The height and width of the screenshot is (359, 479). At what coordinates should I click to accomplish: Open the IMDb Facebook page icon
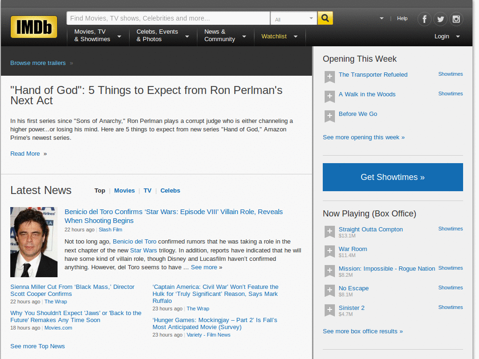(x=424, y=19)
